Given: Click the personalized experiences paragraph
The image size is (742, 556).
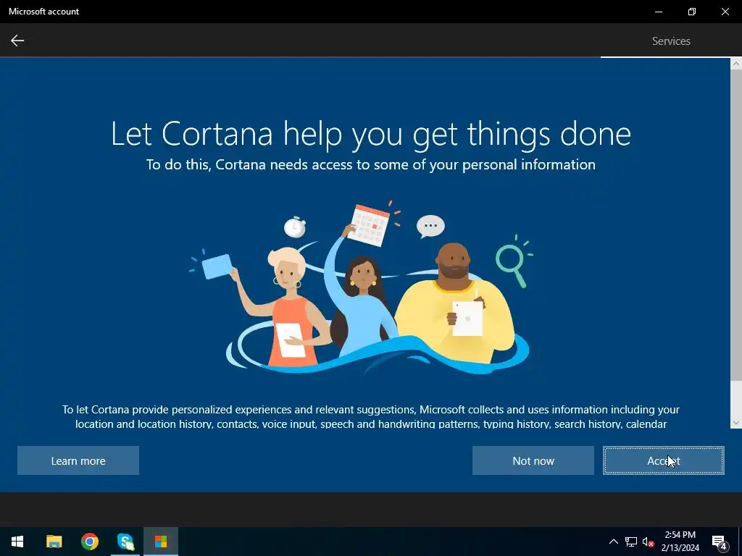Looking at the screenshot, I should click(370, 416).
